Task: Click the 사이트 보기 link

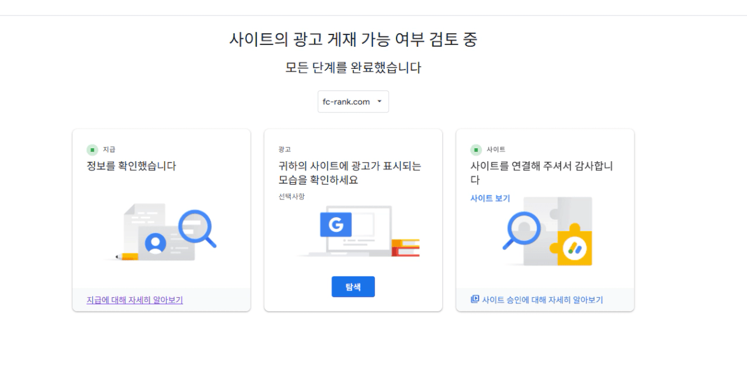Action: coord(490,199)
